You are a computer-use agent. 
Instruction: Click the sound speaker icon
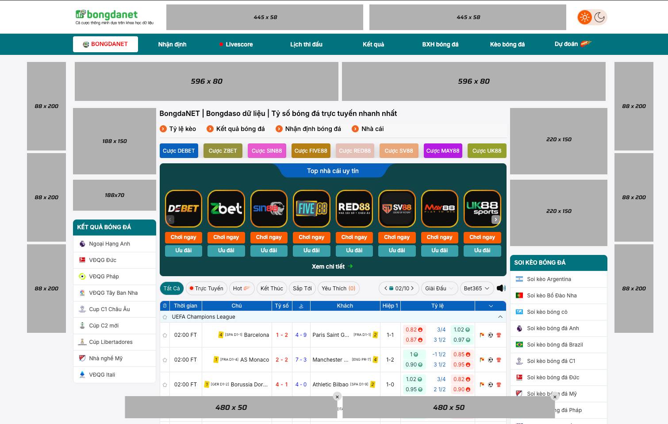pyautogui.click(x=501, y=288)
